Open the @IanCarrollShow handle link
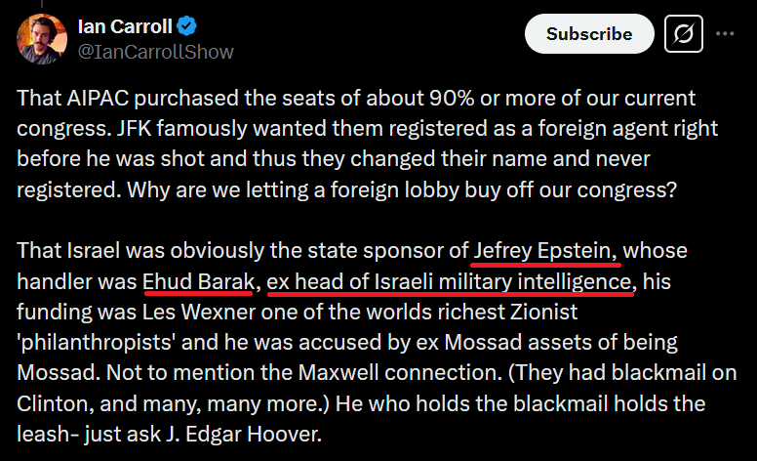The height and width of the screenshot is (461, 757). click(x=155, y=51)
